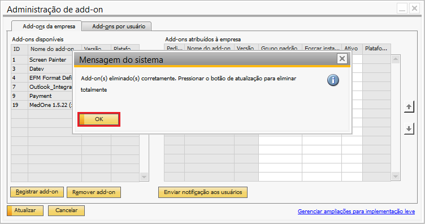This screenshot has height=224, width=425.
Task: Open Gerenciar ampliações para implementação leve link
Action: 356,211
